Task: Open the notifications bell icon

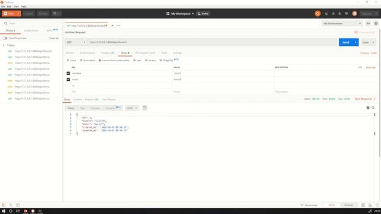Action: tap(340, 14)
